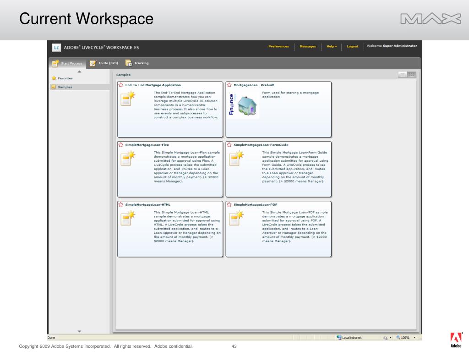Favorite the SimpleMortgageLoan-FormGuide star
This screenshot has width=469, height=352.
point(229,145)
